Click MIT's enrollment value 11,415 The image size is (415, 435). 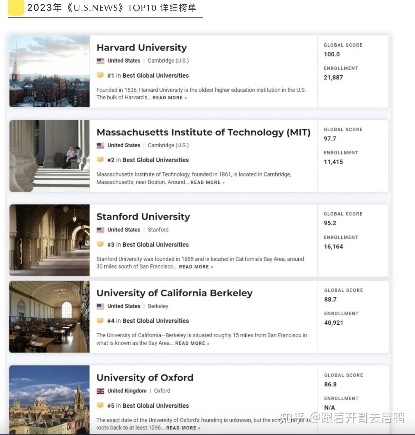334,162
